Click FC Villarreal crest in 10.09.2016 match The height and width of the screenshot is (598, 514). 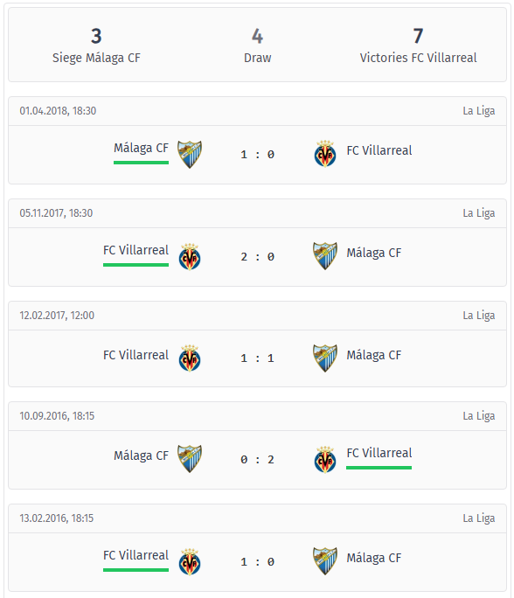(x=325, y=460)
